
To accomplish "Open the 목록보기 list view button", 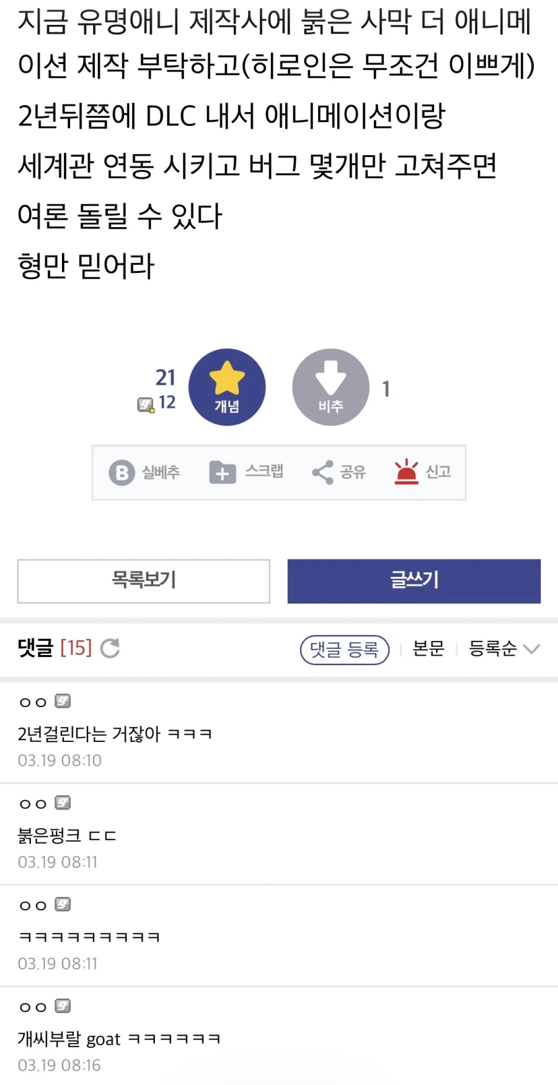I will click(x=143, y=581).
